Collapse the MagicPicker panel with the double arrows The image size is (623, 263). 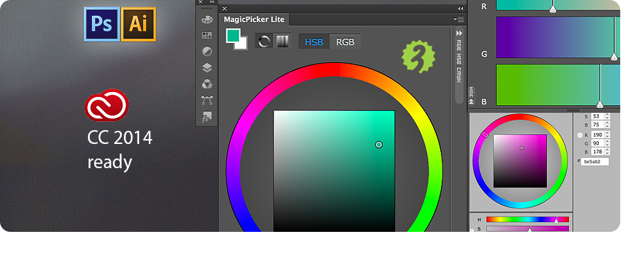click(460, 8)
